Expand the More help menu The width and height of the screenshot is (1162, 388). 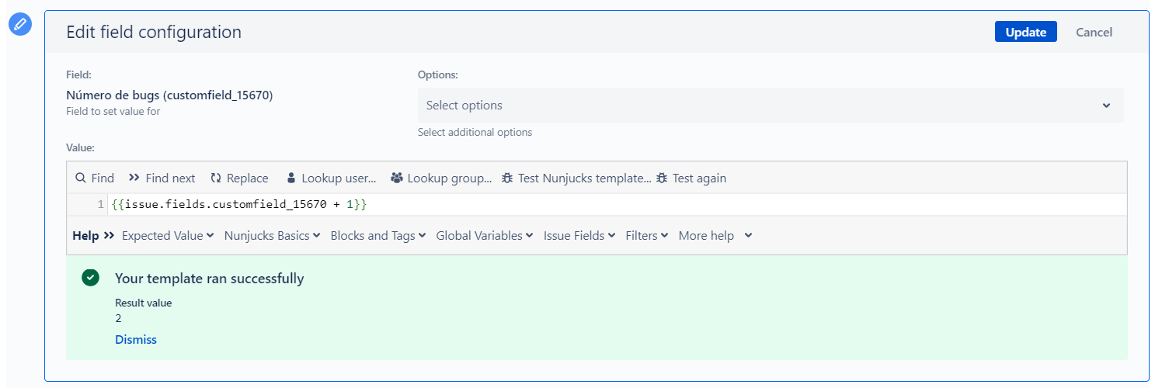tap(715, 235)
